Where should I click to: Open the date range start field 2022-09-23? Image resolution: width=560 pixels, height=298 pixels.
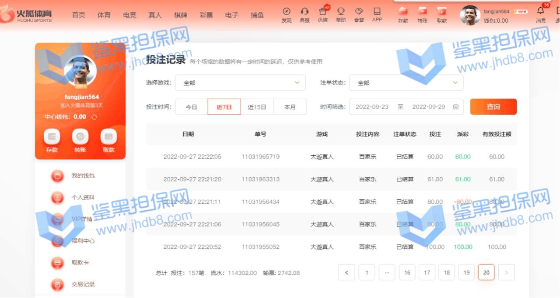click(x=372, y=107)
